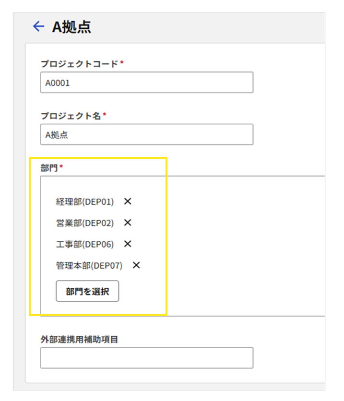Click the X next to 管理本部(DEP07)
344x401 pixels.
[x=136, y=265]
